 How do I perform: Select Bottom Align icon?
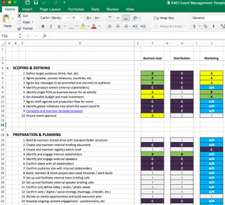point(125,18)
